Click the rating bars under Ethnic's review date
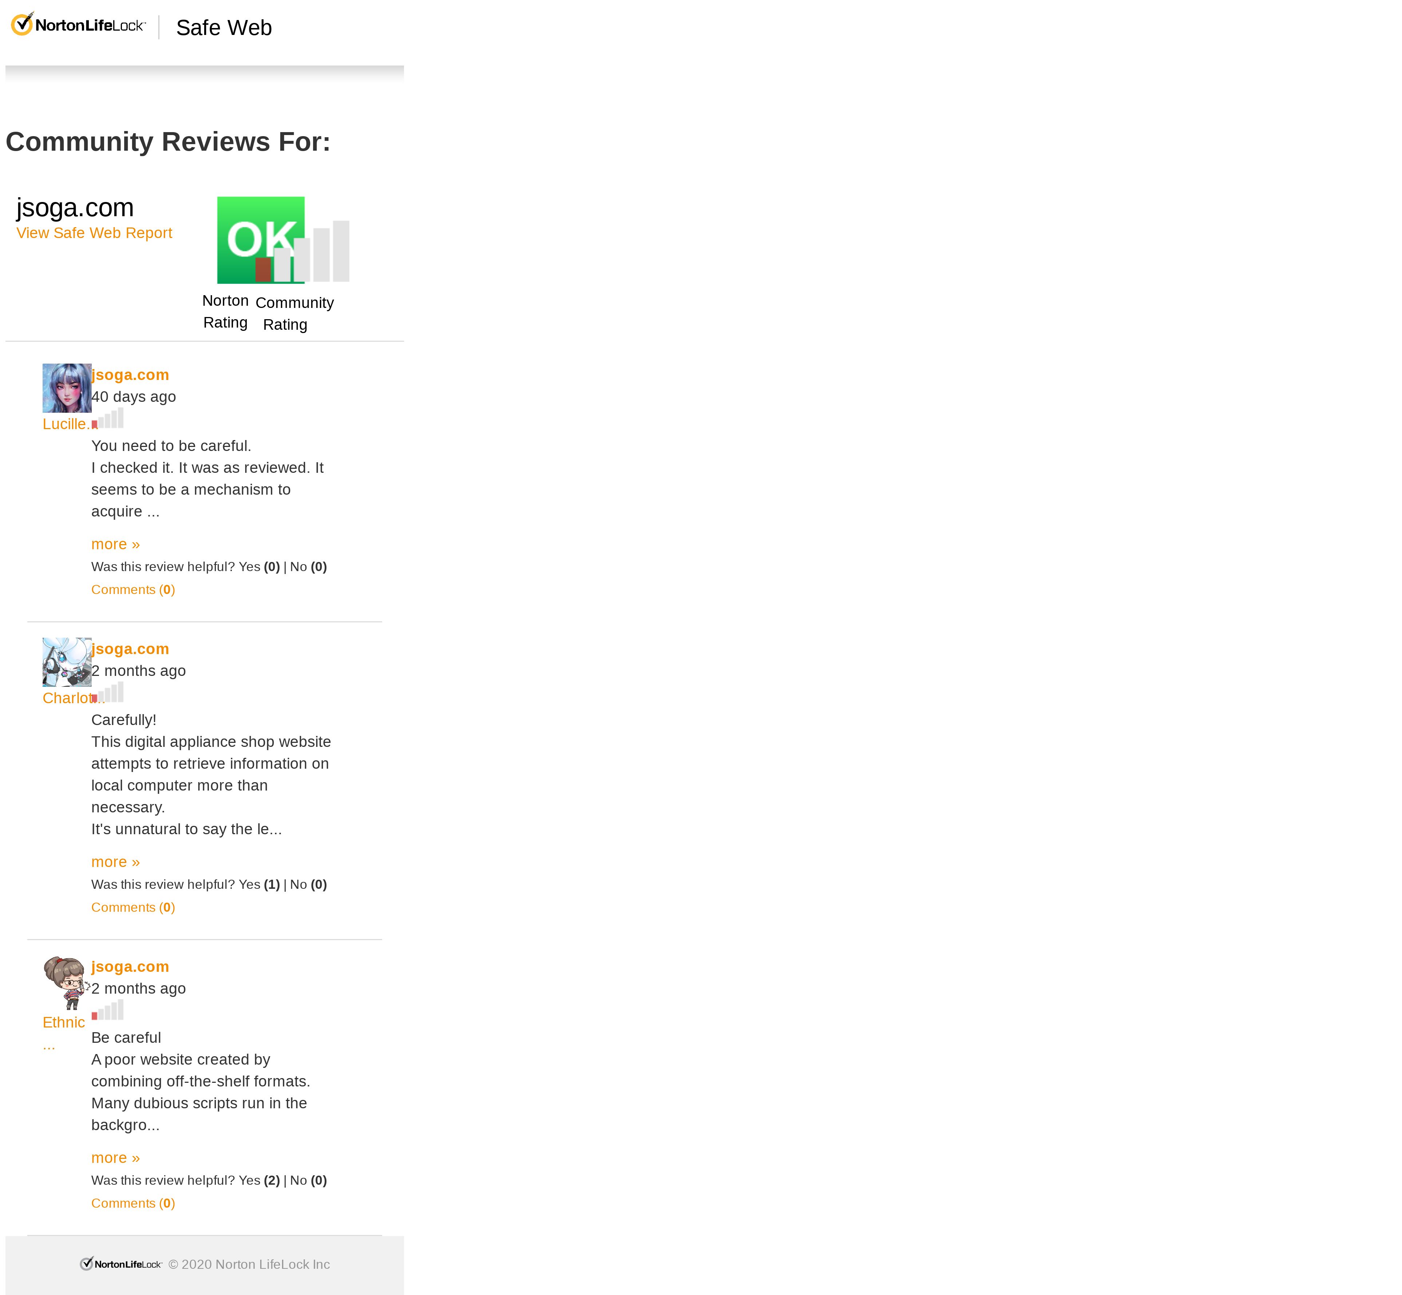The height and width of the screenshot is (1295, 1402). [108, 1010]
